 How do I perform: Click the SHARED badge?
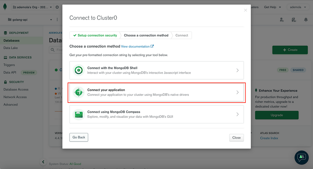point(298,70)
